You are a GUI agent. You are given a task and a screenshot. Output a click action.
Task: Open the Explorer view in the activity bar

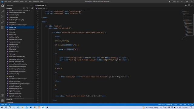(x=2, y=6)
